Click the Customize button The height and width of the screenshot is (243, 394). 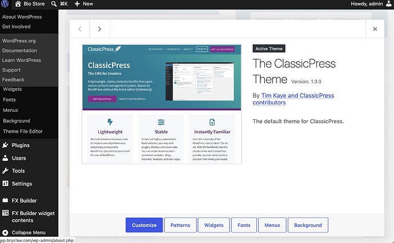point(144,225)
